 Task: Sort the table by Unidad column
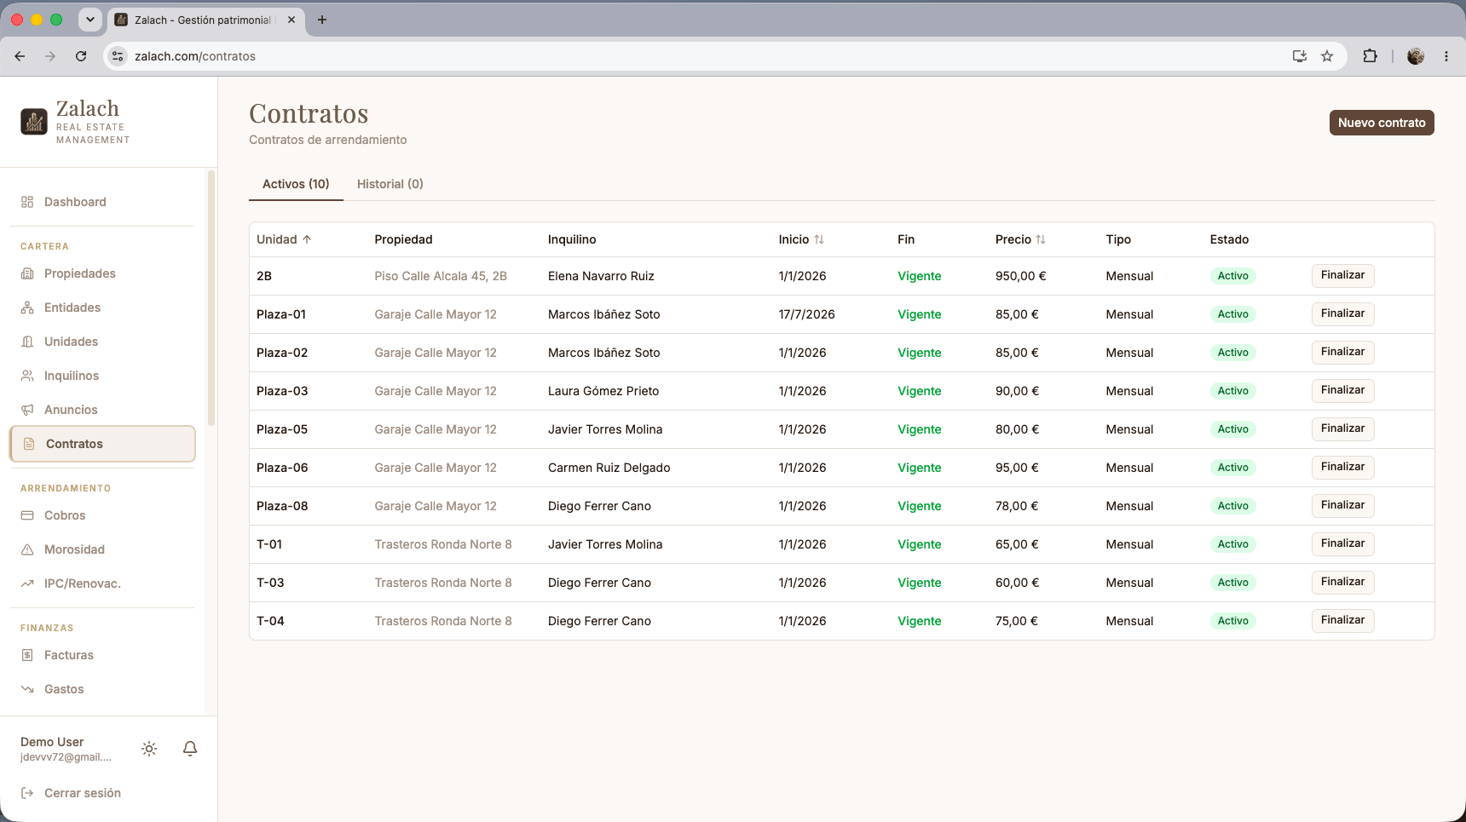pyautogui.click(x=284, y=239)
